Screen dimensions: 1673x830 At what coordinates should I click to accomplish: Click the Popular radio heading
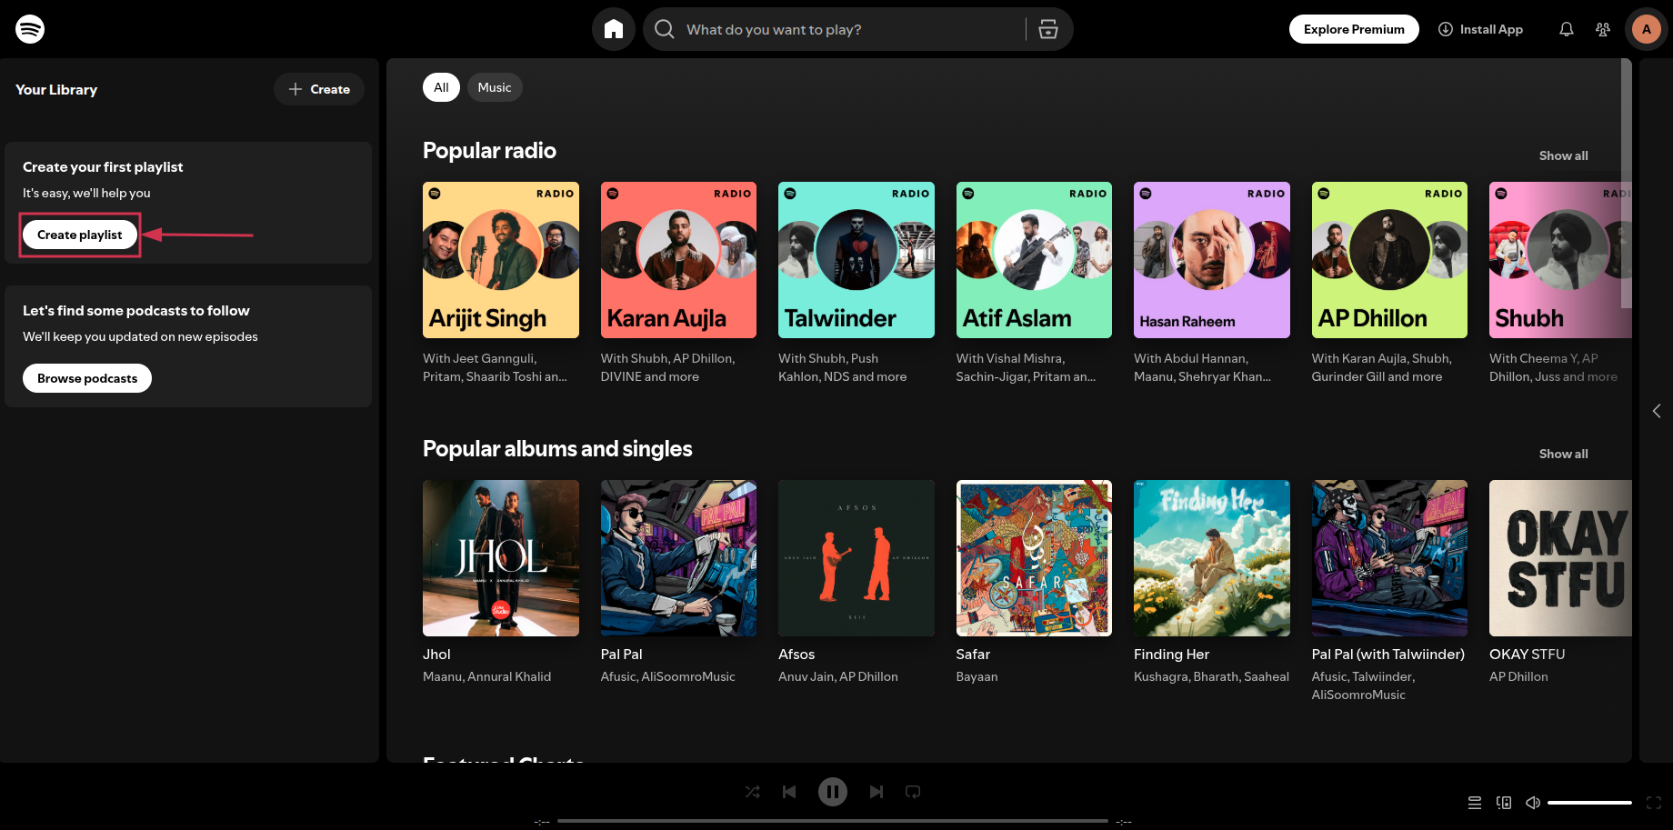489,151
